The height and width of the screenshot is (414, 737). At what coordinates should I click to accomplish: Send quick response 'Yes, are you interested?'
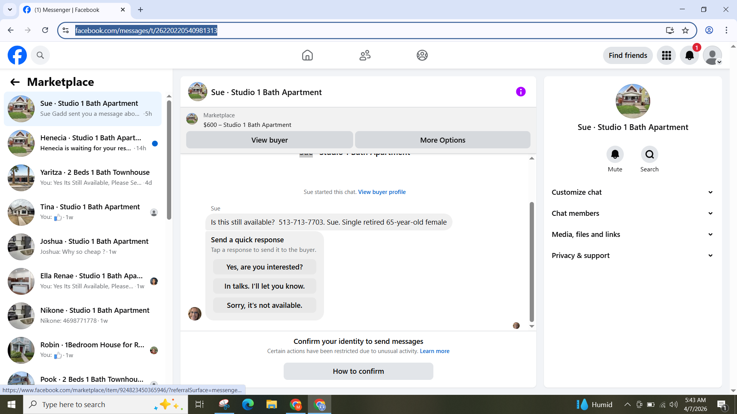[264, 267]
